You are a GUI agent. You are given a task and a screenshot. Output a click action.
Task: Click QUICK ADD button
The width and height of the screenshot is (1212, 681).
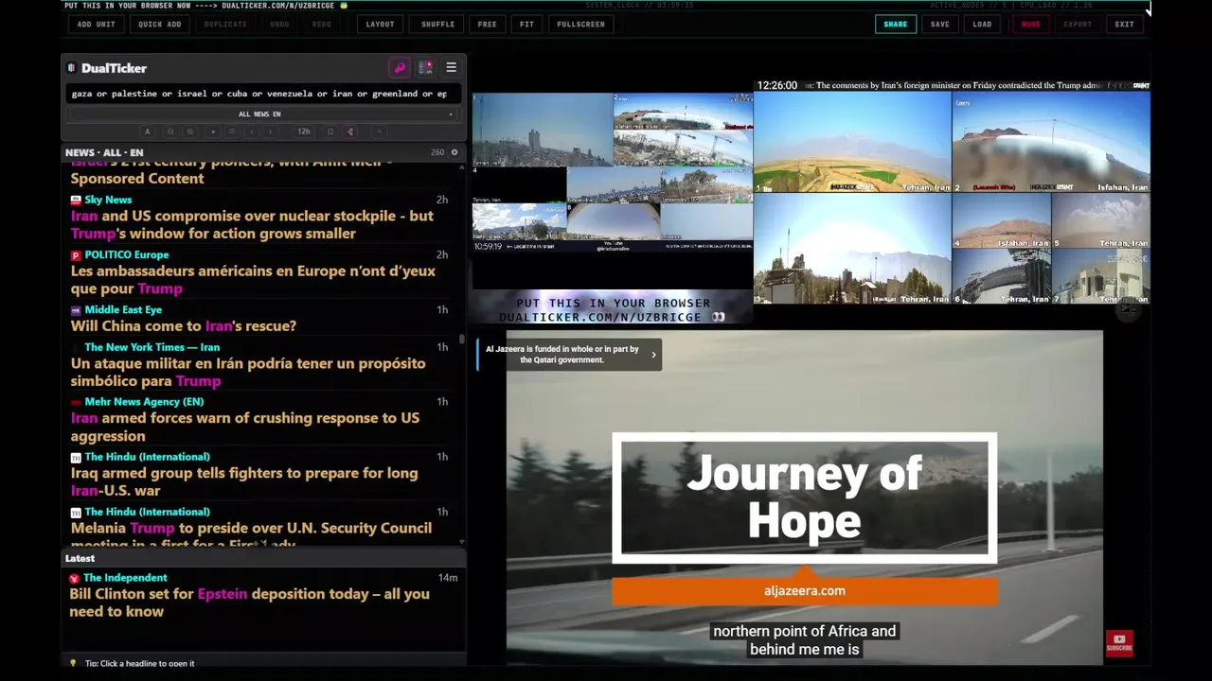tap(160, 24)
